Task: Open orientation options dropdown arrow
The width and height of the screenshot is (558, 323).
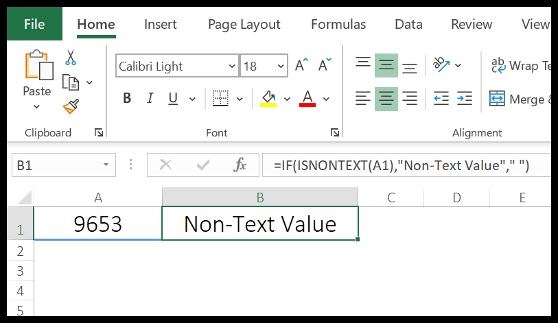Action: [458, 65]
